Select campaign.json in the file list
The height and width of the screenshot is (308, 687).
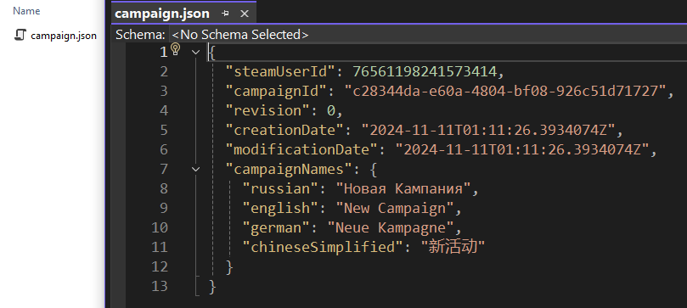coord(64,36)
